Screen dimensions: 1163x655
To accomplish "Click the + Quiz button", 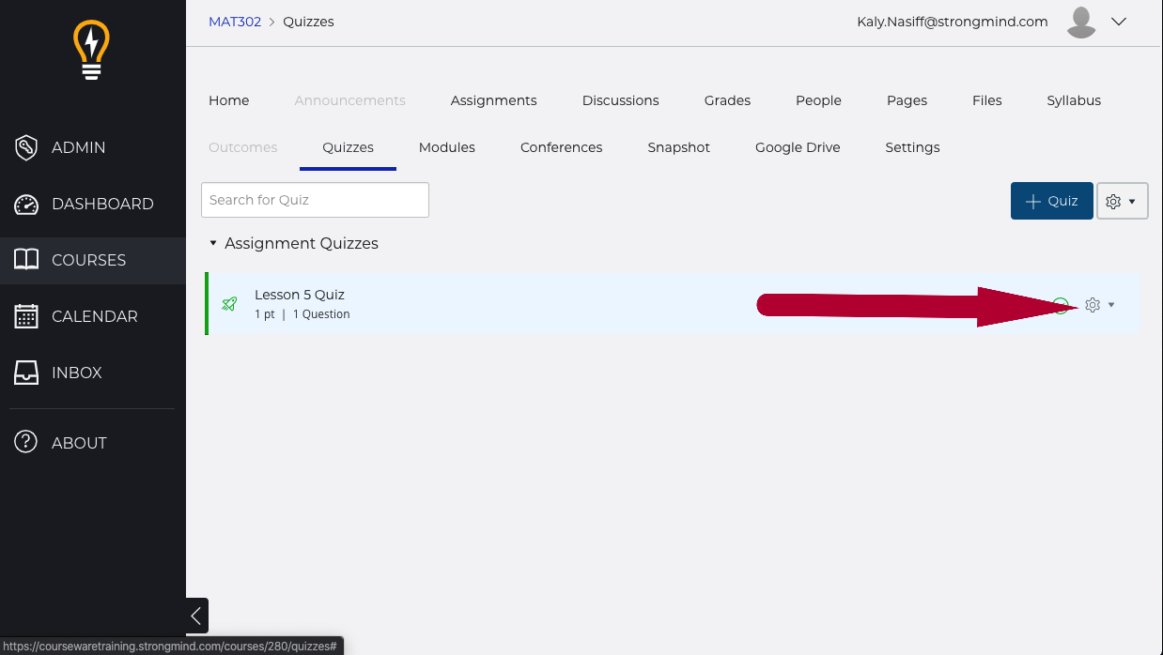I will coord(1051,201).
